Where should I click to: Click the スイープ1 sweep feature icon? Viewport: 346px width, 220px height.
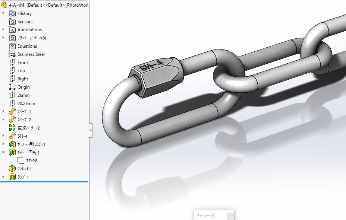coord(12,112)
